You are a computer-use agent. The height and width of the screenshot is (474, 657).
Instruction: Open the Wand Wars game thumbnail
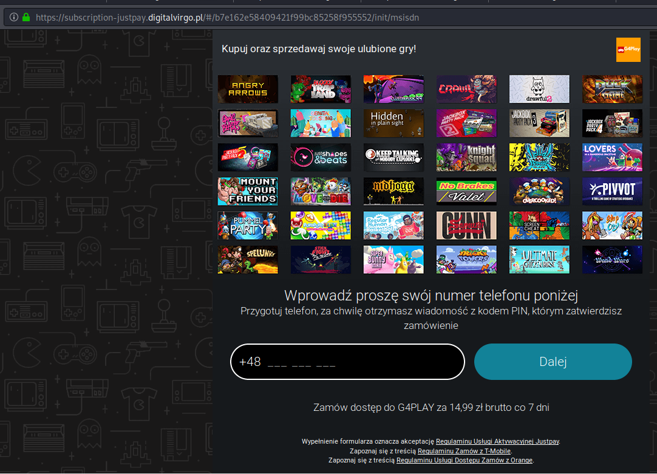[612, 259]
